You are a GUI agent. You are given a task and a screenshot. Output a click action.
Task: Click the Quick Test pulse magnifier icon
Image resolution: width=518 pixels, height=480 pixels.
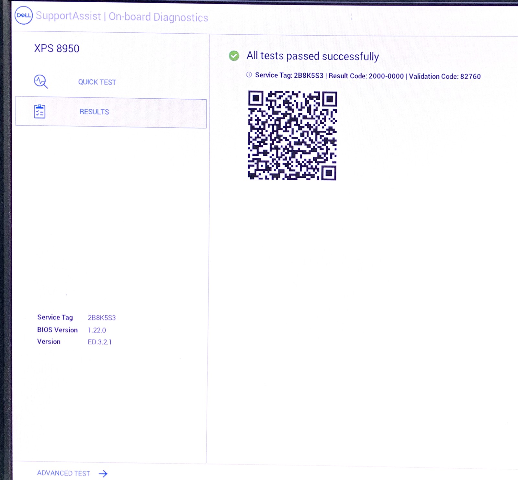point(41,82)
